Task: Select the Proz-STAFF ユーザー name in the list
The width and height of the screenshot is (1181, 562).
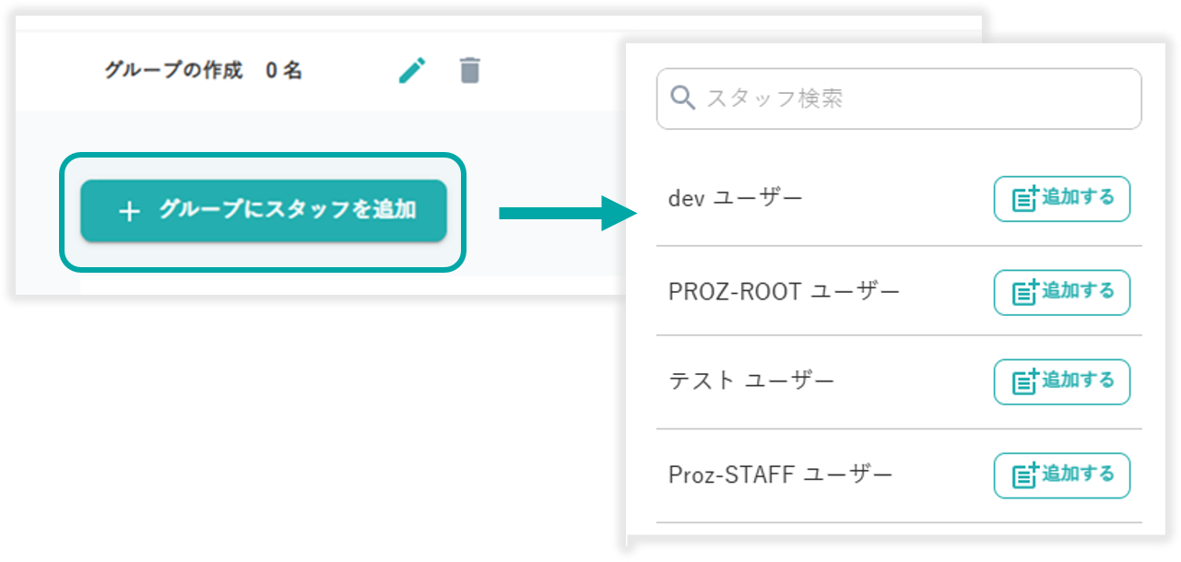Action: (780, 475)
